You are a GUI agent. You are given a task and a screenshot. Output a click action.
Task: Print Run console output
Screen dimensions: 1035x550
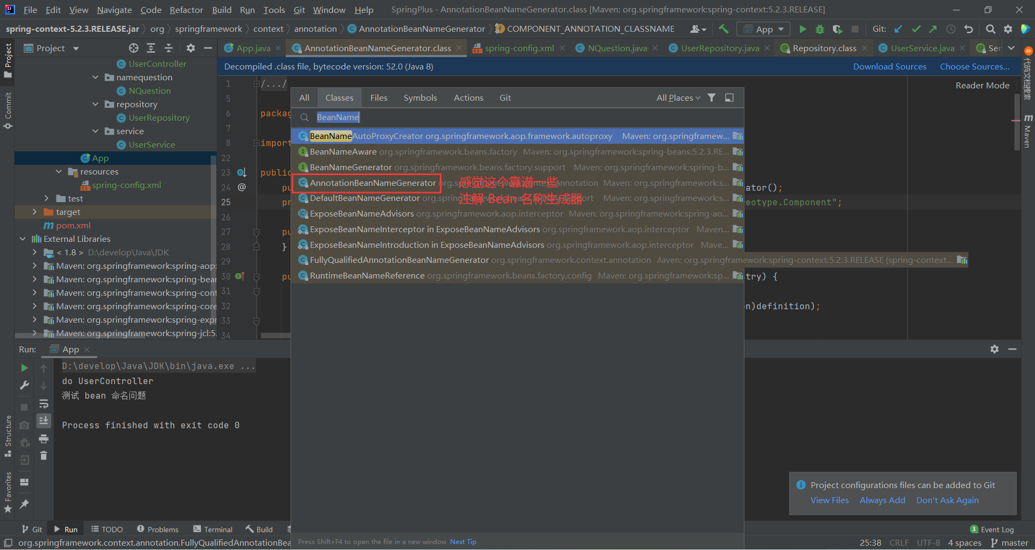44,438
